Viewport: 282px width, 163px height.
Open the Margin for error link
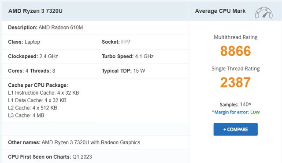click(231, 112)
